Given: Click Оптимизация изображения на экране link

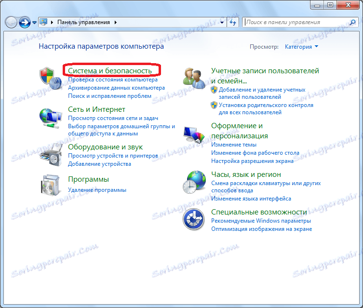Looking at the screenshot, I should (x=262, y=229).
